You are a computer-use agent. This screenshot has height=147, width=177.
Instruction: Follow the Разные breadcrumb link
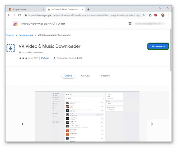tap(10, 35)
